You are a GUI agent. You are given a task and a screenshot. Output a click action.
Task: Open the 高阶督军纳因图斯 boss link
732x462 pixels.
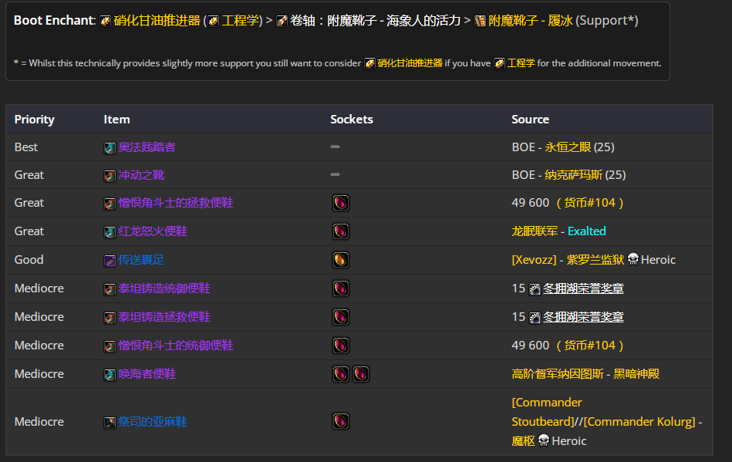(558, 374)
